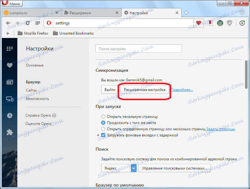The width and height of the screenshot is (250, 189).
Task: Open Speed Dial in the sidebar
Action: click(10, 49)
